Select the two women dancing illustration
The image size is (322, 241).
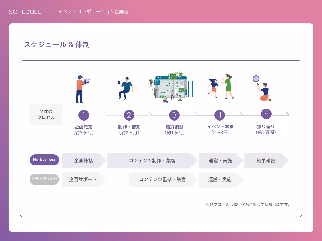coord(221,87)
